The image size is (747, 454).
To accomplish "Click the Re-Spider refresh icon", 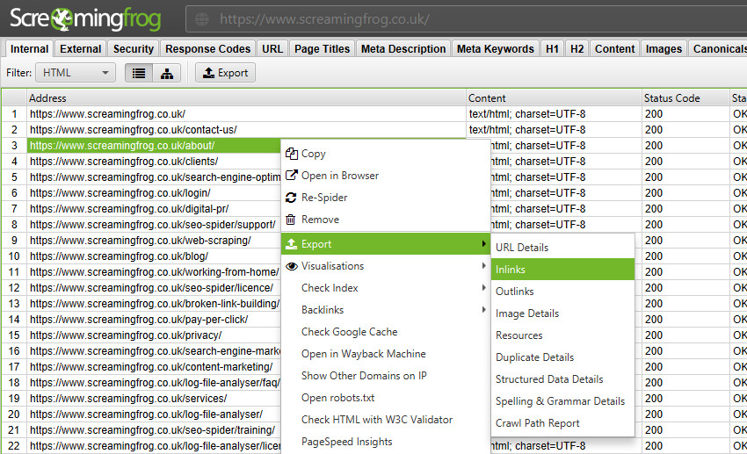I will (292, 198).
